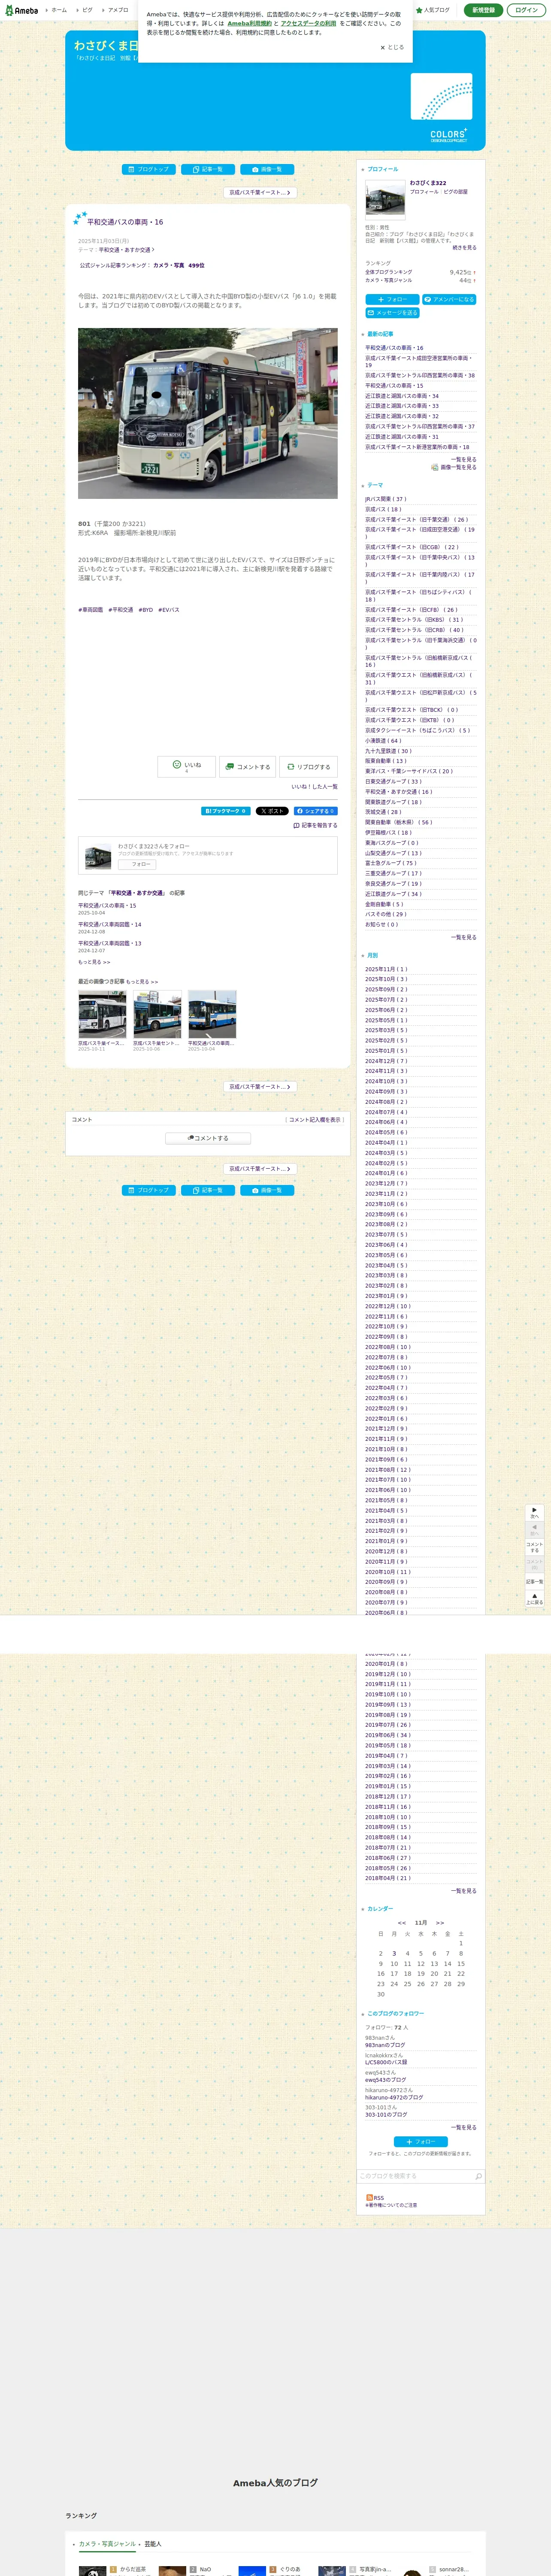Open related article 平和交通バス車両図鑑・14

(110, 925)
